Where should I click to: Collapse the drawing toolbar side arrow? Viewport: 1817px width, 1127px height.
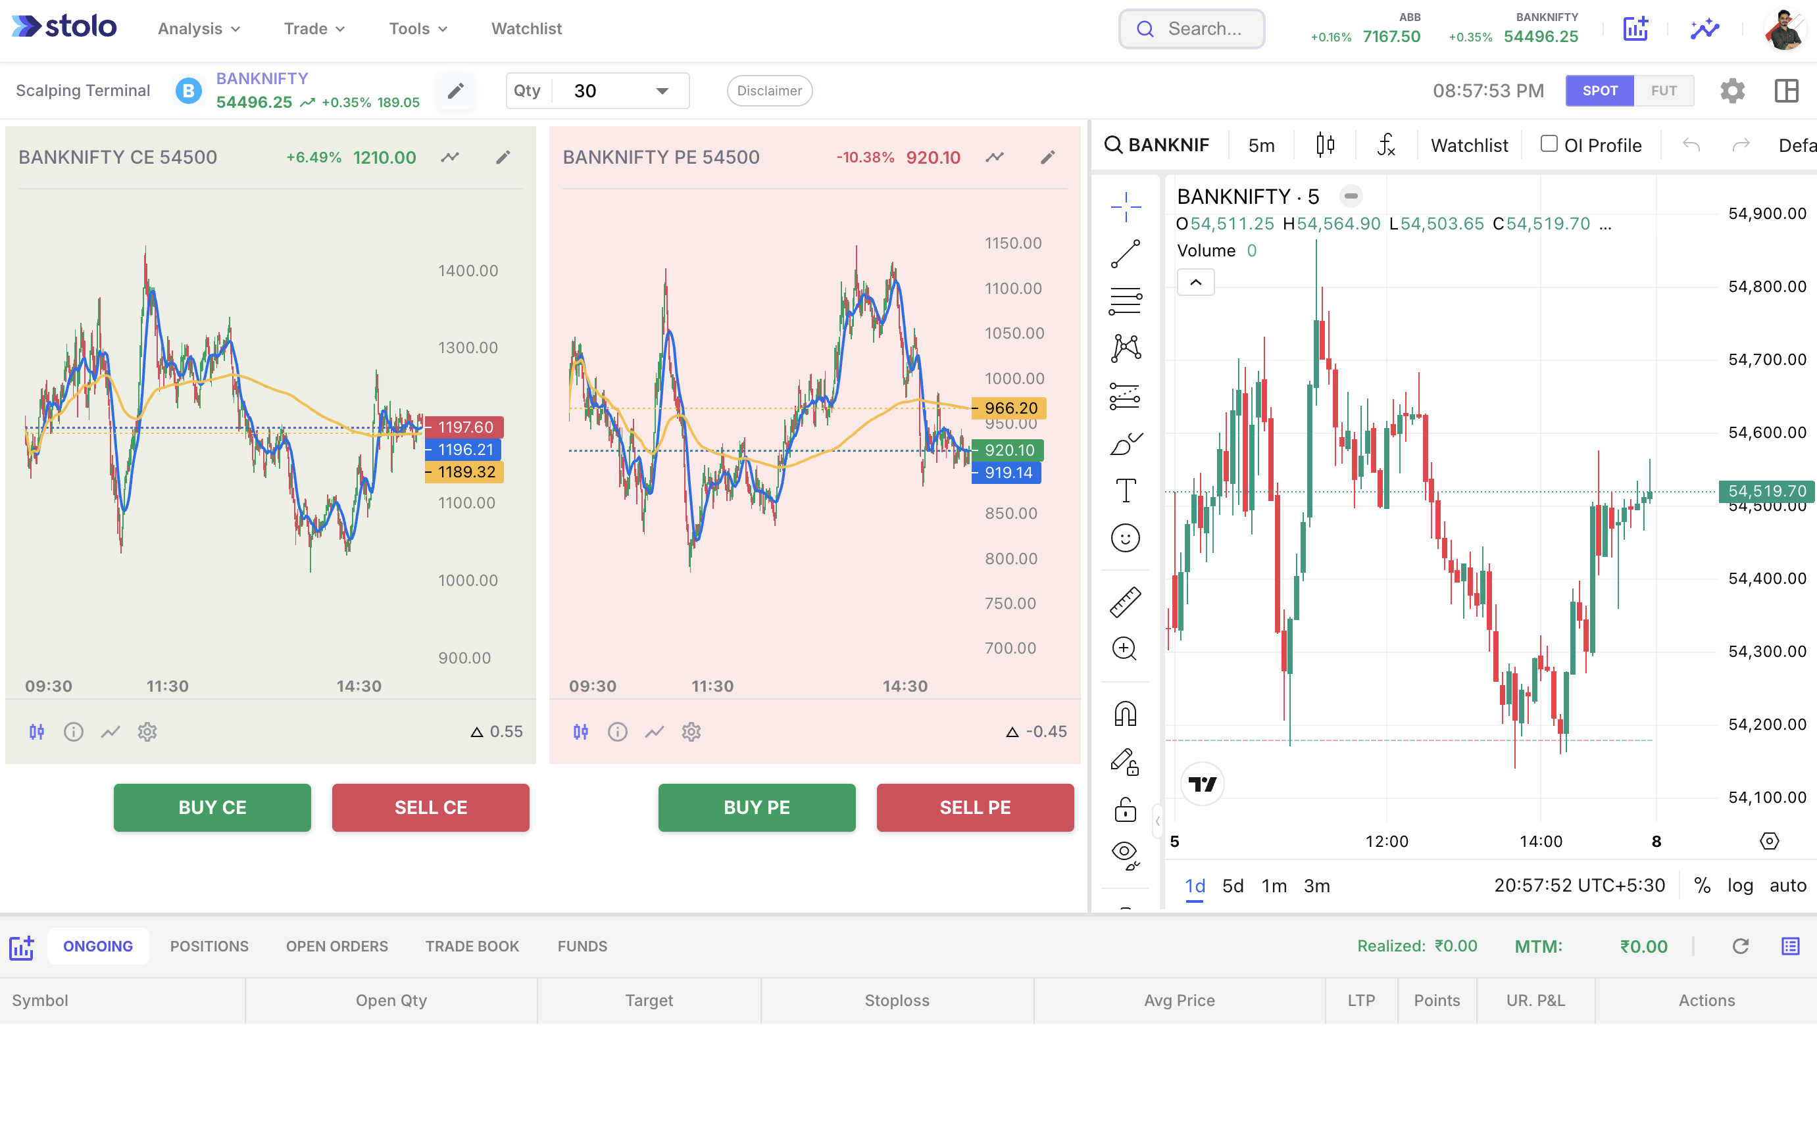[x=1157, y=822]
